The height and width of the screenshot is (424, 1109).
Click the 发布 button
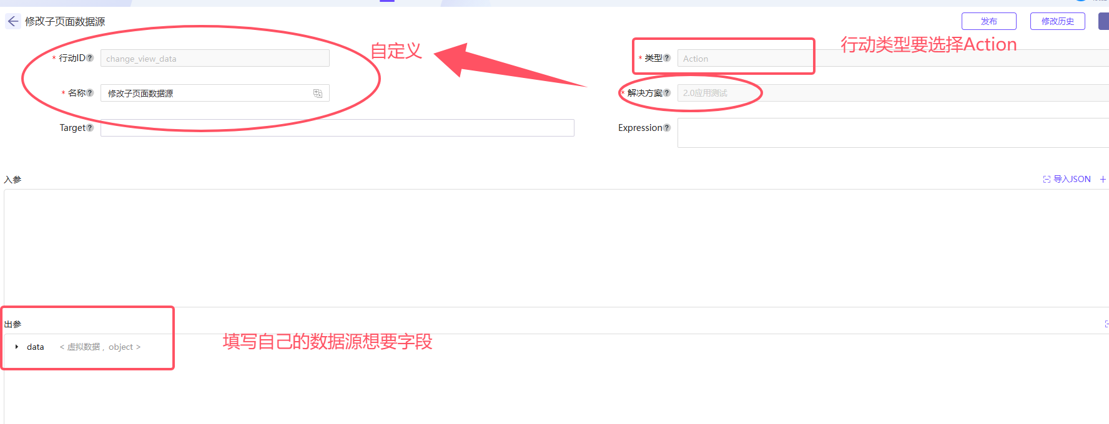(989, 21)
